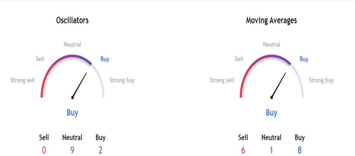Select the Strong buy label on Oscillators gauge
This screenshot has width=355, height=156.
pos(122,80)
